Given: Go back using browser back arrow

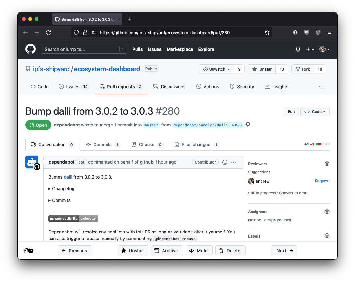Looking at the screenshot, I should click(x=25, y=32).
